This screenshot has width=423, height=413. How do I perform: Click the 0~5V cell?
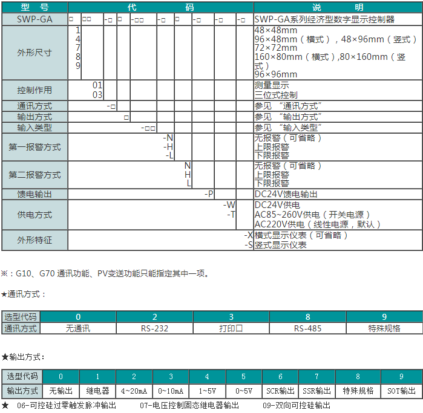[244, 391]
